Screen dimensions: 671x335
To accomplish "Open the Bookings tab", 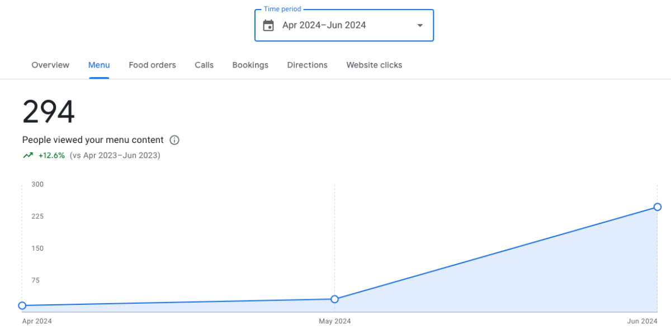I will coord(250,65).
